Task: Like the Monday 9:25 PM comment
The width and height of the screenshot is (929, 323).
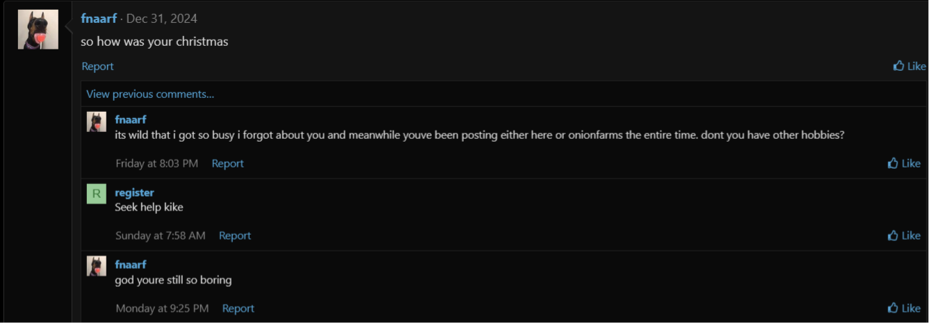Action: (x=904, y=308)
